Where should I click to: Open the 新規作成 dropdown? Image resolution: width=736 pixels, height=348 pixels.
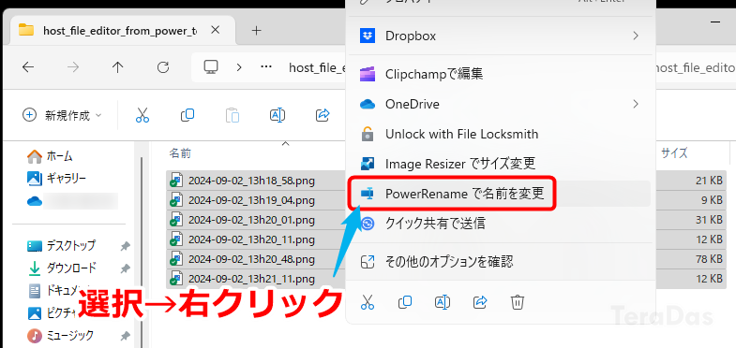(62, 115)
